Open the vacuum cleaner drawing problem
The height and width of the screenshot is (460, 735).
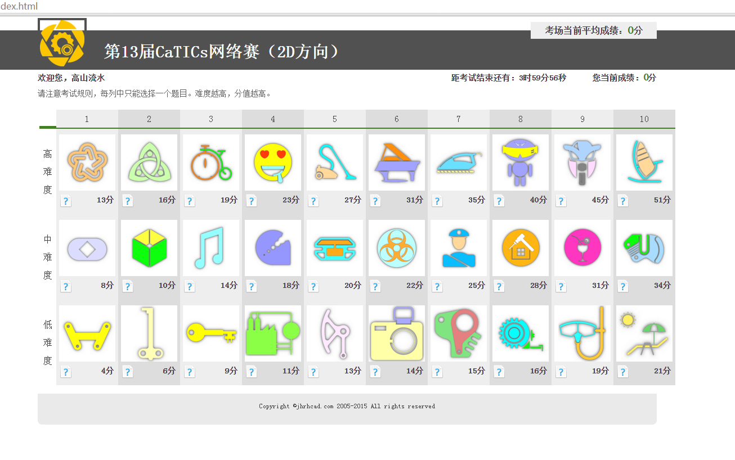click(335, 162)
